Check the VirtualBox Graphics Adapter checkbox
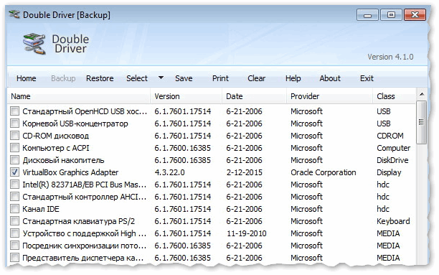 [x=14, y=172]
